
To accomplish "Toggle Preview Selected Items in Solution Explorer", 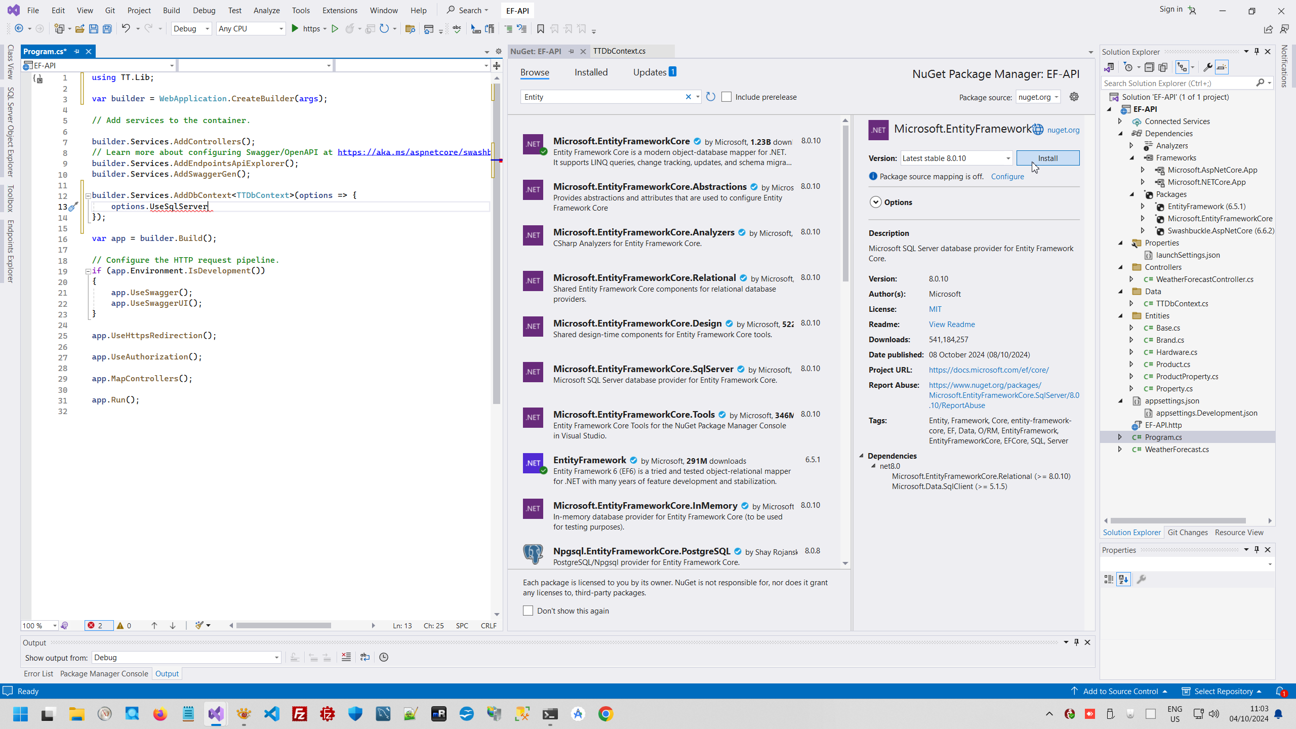I will click(1222, 67).
